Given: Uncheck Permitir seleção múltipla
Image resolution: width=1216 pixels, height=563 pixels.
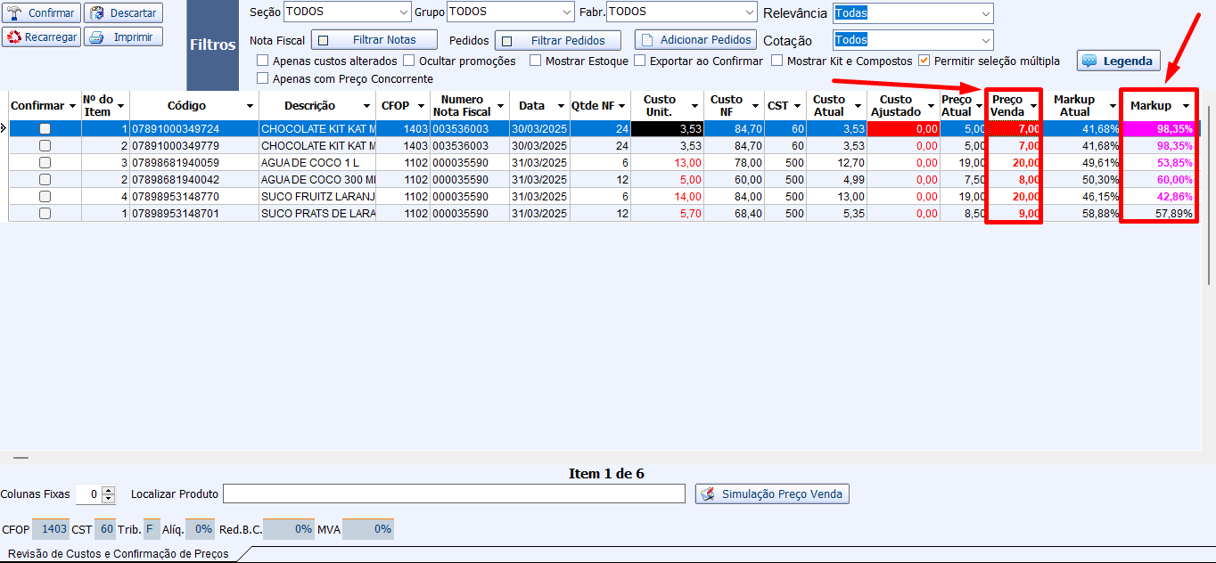Looking at the screenshot, I should pyautogui.click(x=924, y=61).
